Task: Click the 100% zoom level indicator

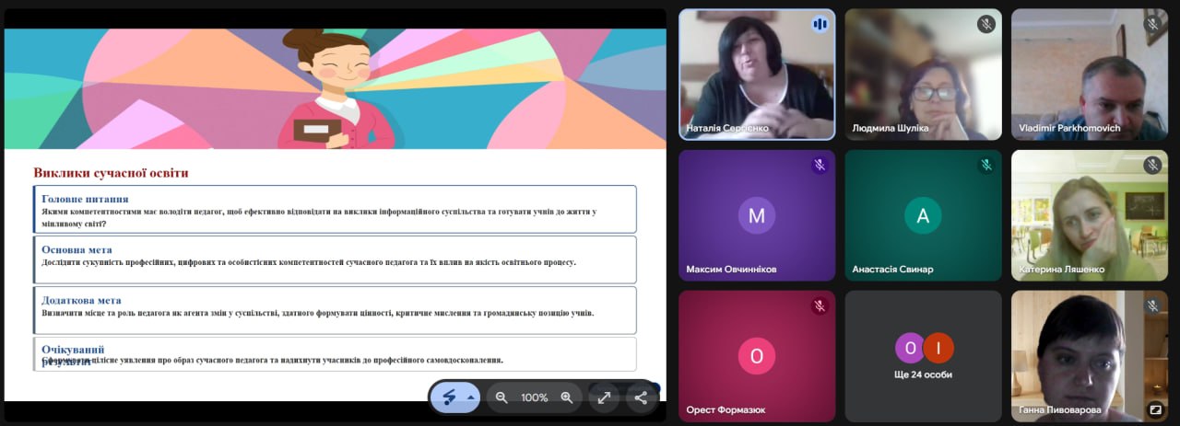Action: pyautogui.click(x=535, y=397)
